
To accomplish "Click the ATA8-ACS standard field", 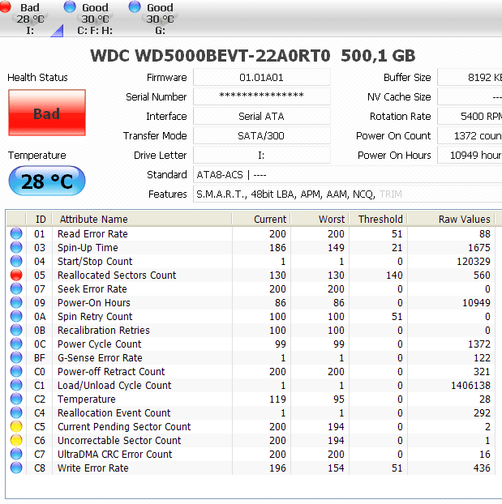I will coord(348,175).
